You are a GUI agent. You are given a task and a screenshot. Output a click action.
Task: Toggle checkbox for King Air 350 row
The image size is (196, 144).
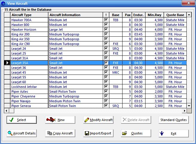tap(106, 39)
